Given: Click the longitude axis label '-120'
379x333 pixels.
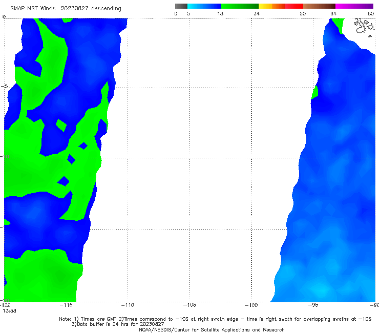Looking at the screenshot, I should tap(5, 305).
